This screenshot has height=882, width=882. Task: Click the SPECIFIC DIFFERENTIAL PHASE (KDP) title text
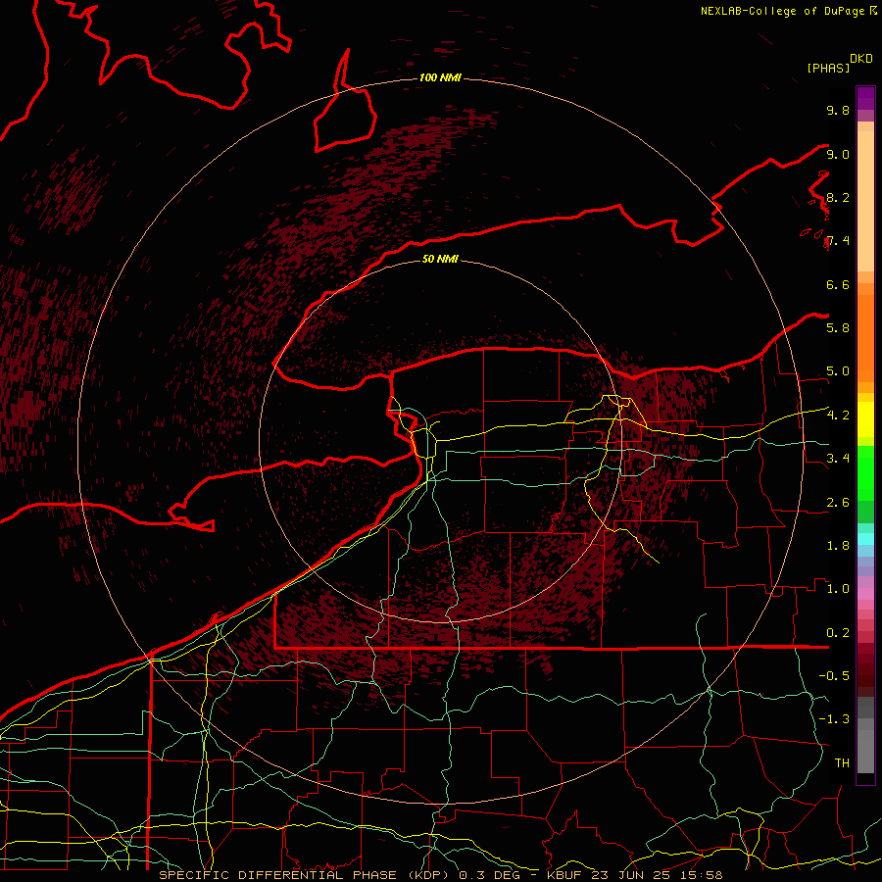(x=306, y=875)
